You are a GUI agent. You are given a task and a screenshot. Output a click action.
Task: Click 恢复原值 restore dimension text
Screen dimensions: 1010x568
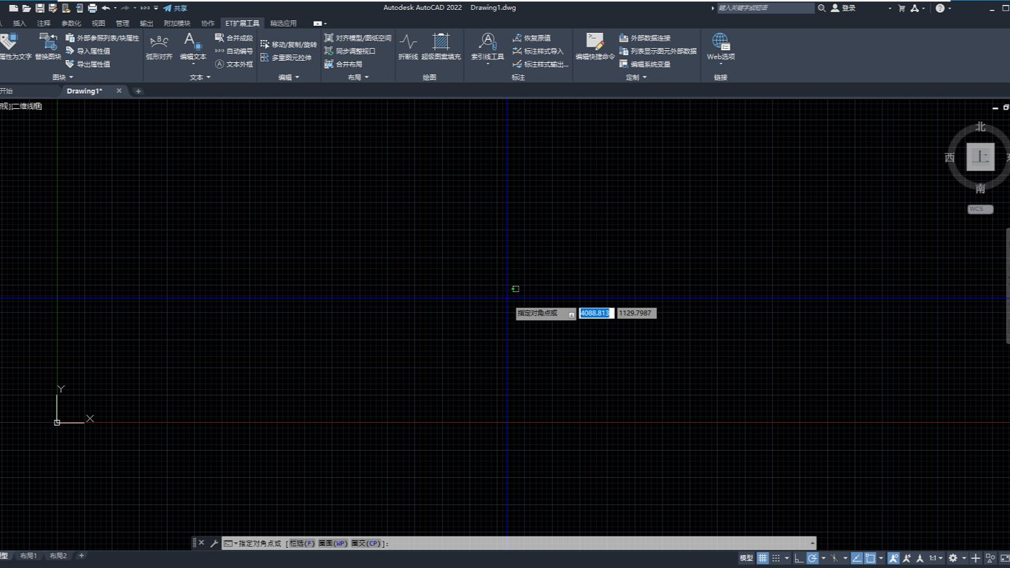pos(531,38)
